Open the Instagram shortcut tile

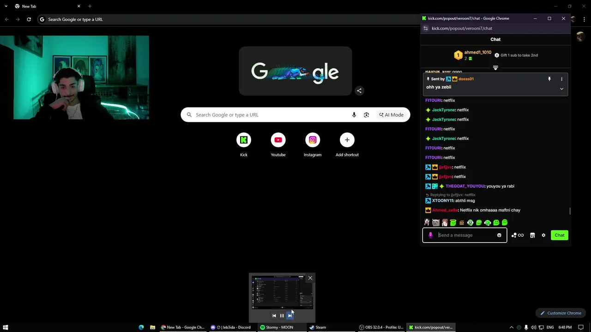(x=313, y=145)
